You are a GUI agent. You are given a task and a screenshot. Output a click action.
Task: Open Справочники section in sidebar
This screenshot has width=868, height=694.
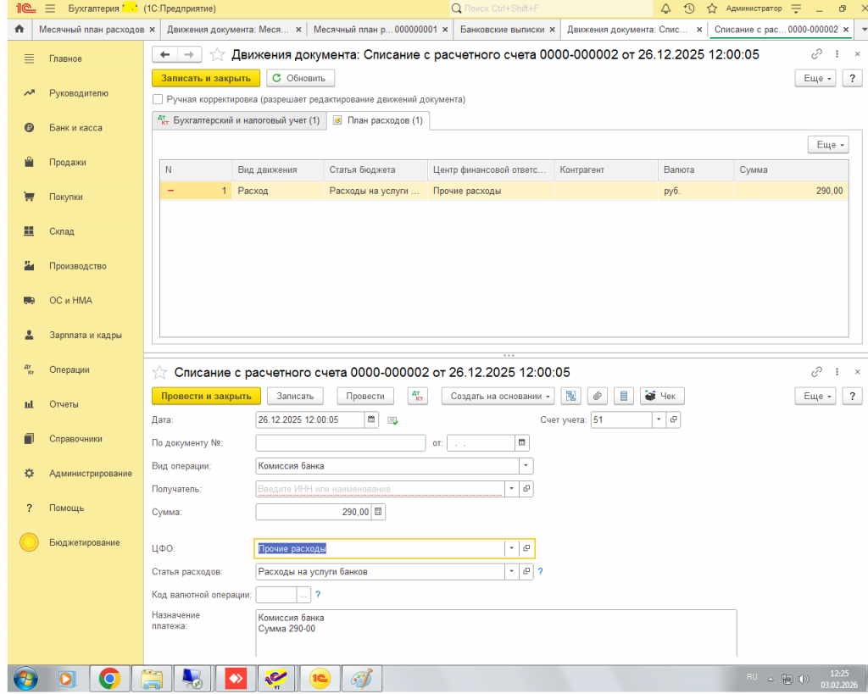(75, 439)
